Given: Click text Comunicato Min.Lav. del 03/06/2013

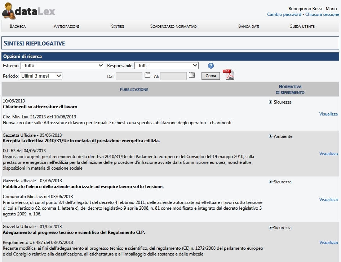Looking at the screenshot, I should 38,196.
